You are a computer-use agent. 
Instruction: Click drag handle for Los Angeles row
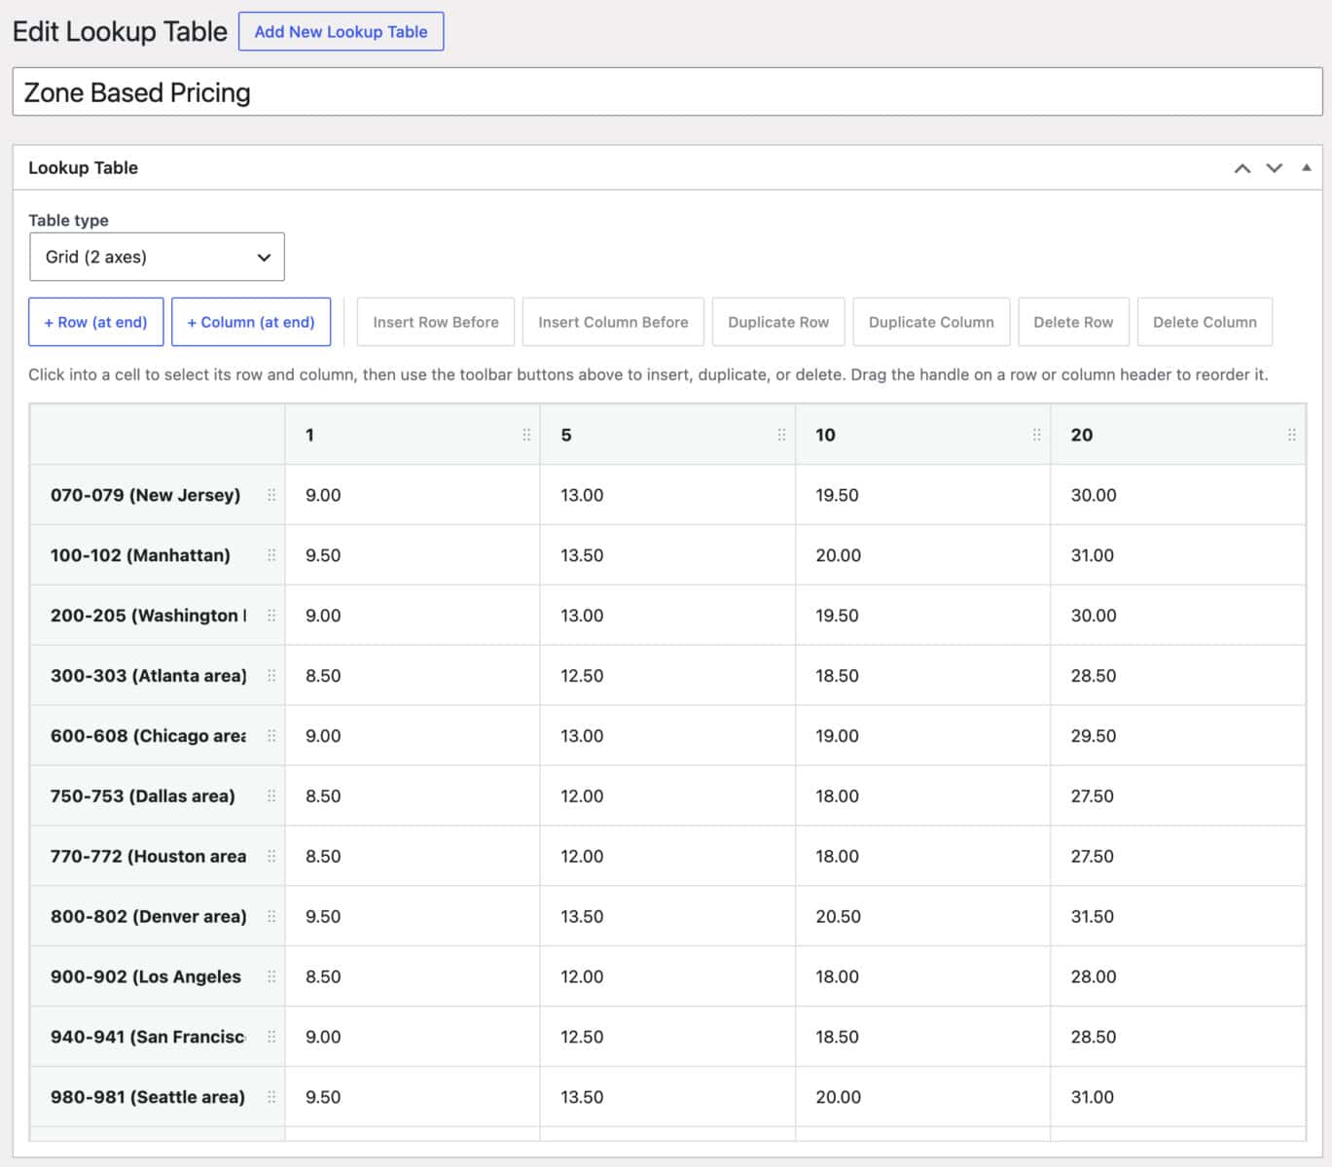pyautogui.click(x=271, y=976)
